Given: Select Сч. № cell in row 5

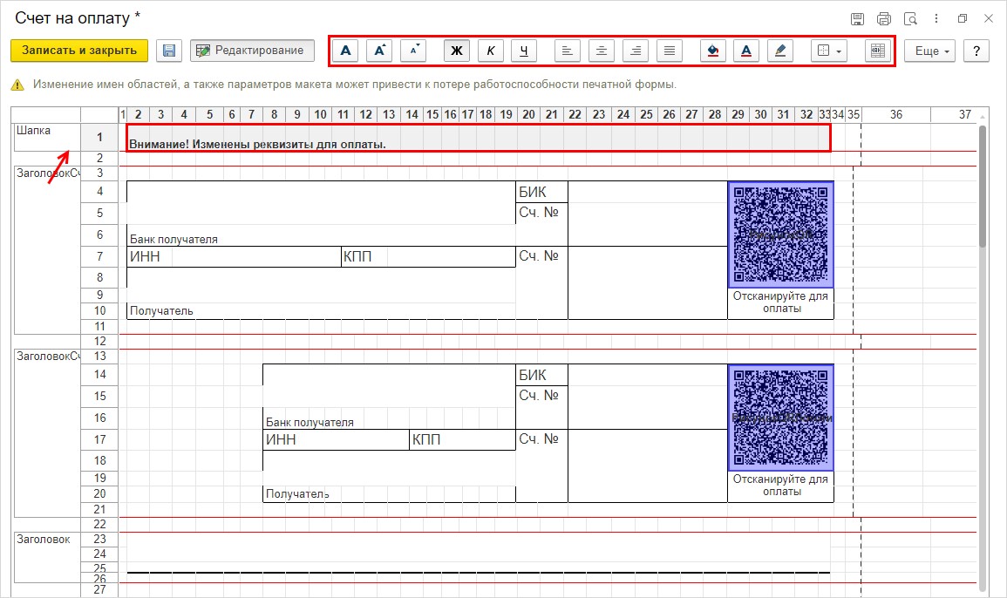Looking at the screenshot, I should tap(541, 214).
